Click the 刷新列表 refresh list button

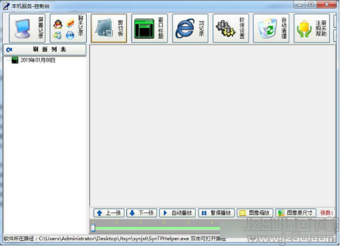click(x=45, y=50)
